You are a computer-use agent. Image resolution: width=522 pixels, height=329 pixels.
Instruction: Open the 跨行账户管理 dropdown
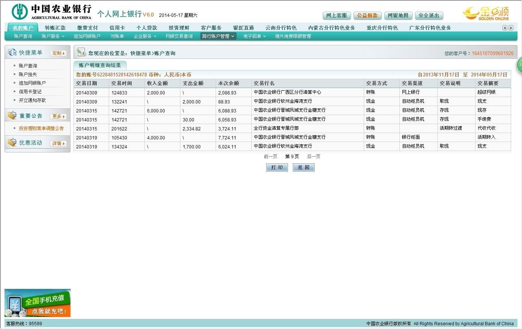[218, 36]
